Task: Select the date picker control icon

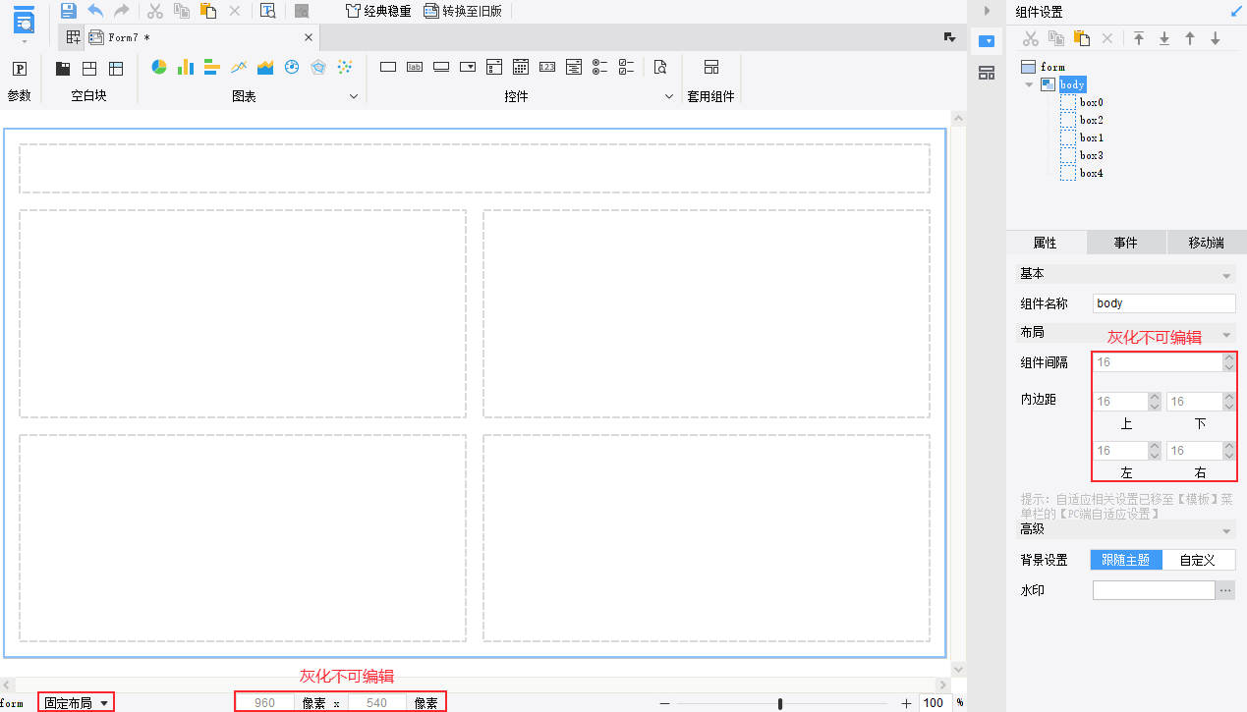Action: click(x=521, y=67)
